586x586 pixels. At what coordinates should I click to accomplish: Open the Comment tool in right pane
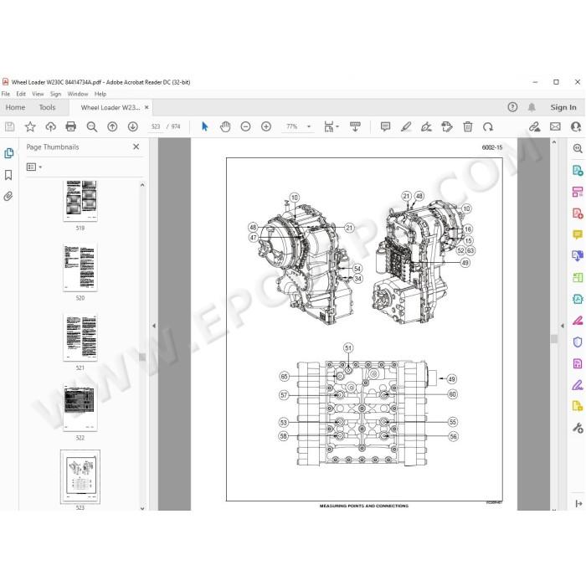(578, 234)
